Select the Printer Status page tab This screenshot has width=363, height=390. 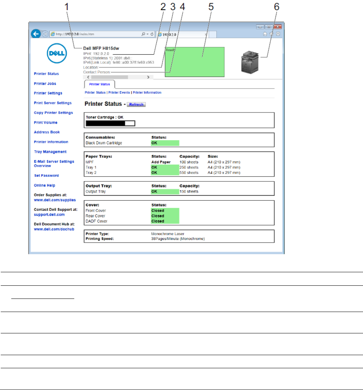point(99,84)
